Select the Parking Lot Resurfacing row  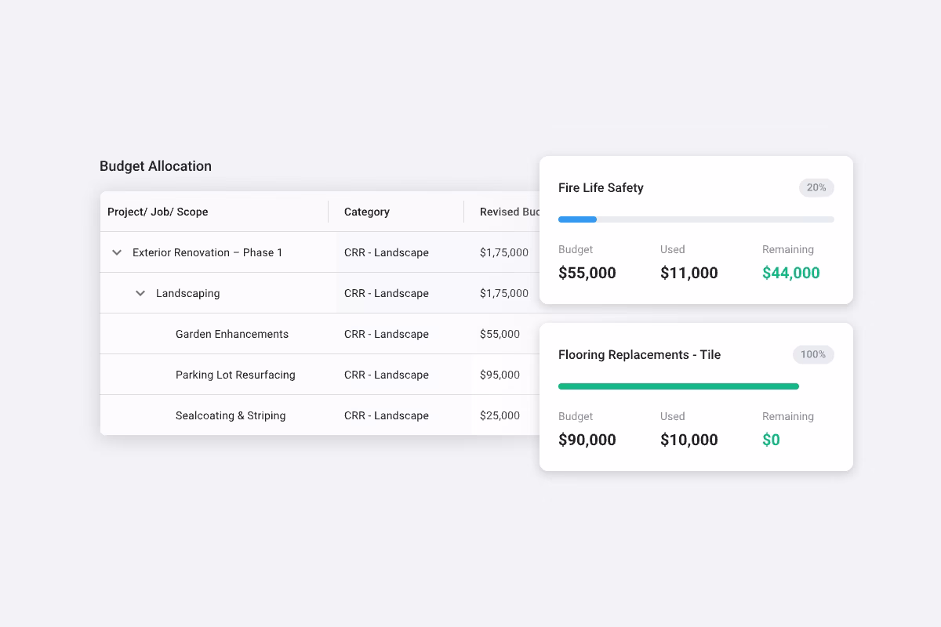tap(235, 374)
